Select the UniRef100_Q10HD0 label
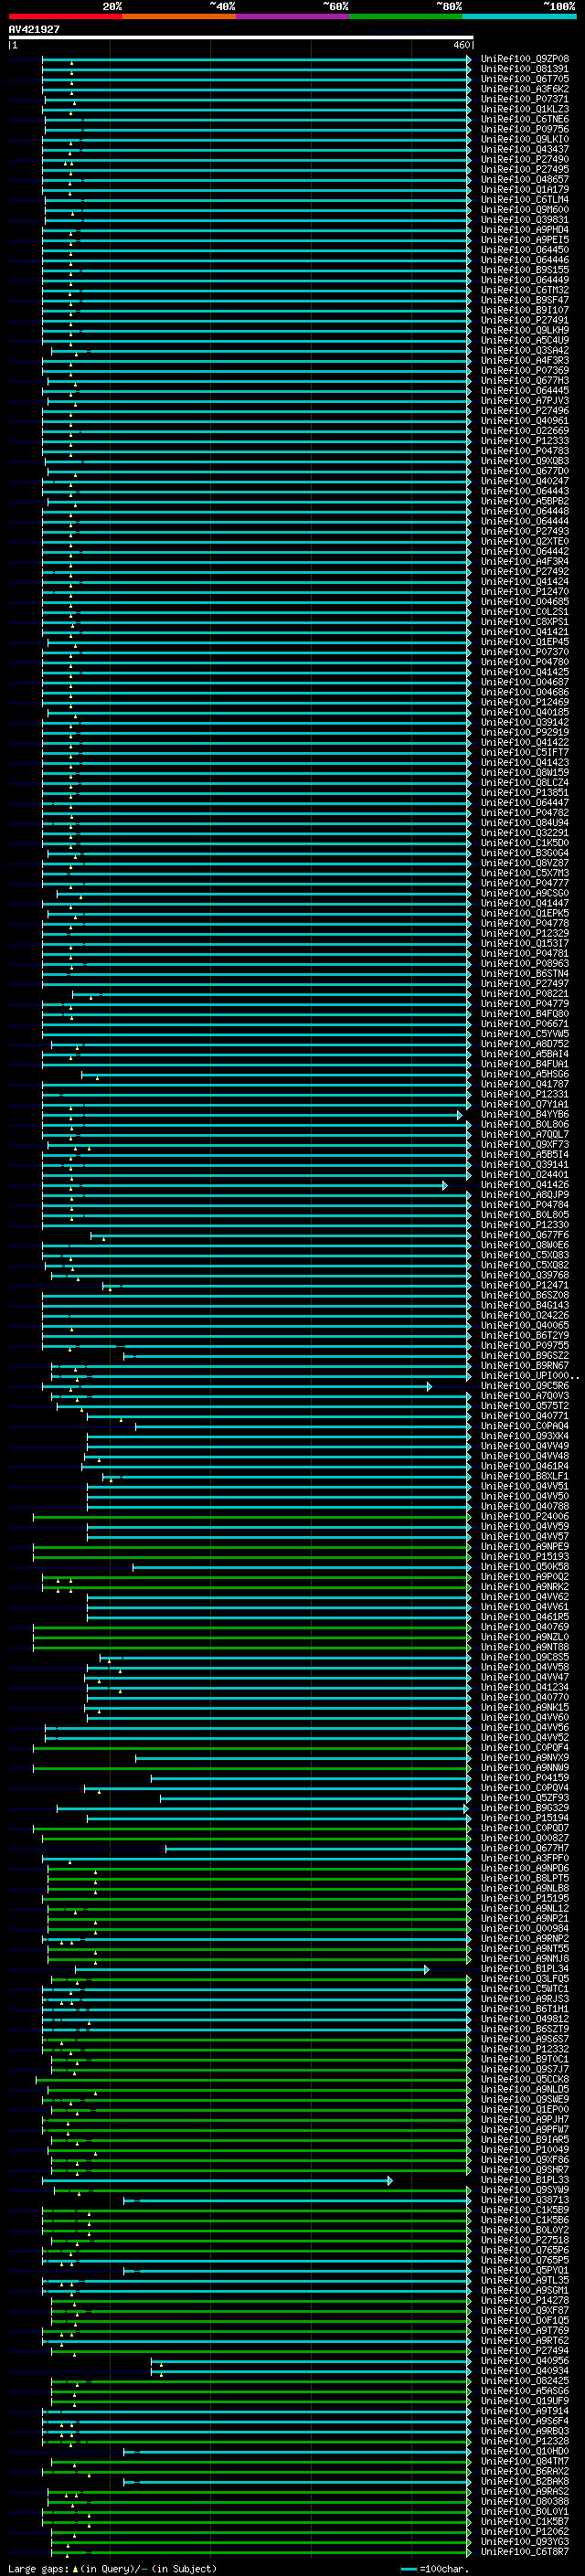The height and width of the screenshot is (2576, 585). (525, 2451)
